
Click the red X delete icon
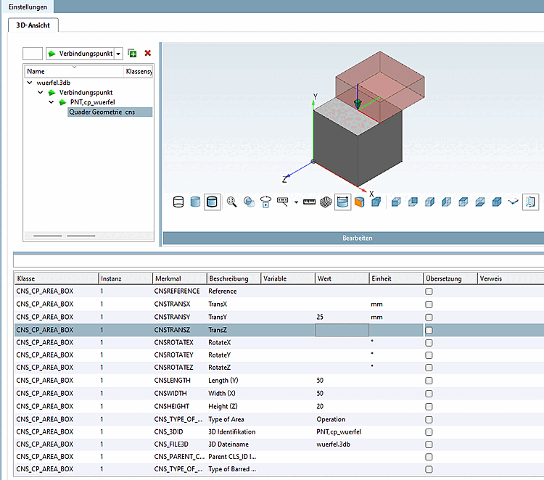click(x=148, y=54)
